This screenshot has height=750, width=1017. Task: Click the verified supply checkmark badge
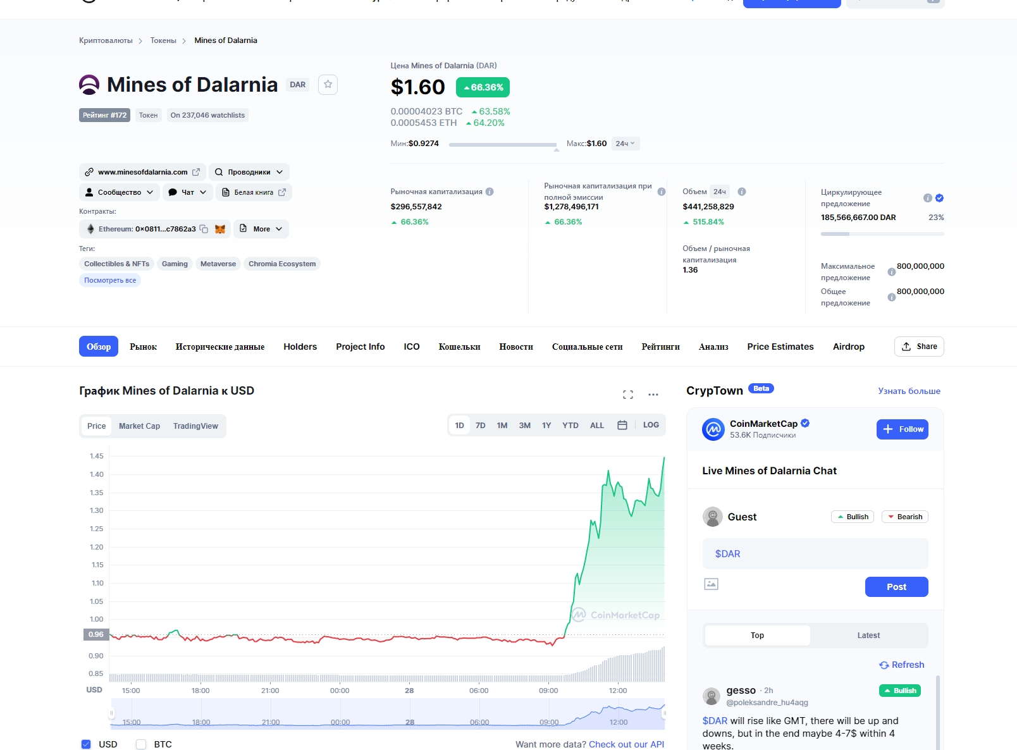coord(940,198)
